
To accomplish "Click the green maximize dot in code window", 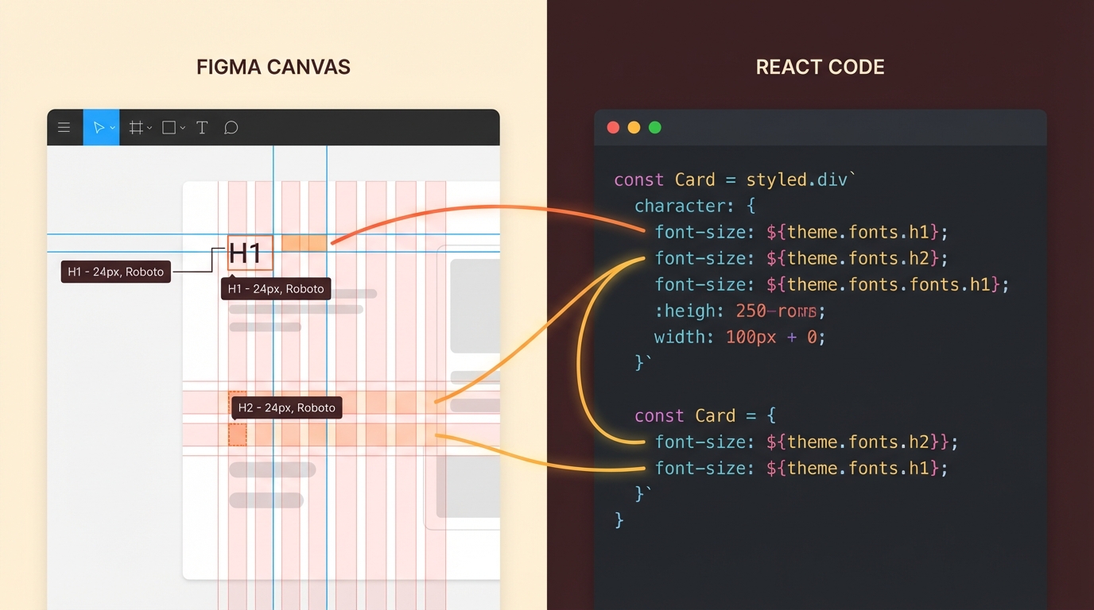I will click(x=655, y=128).
